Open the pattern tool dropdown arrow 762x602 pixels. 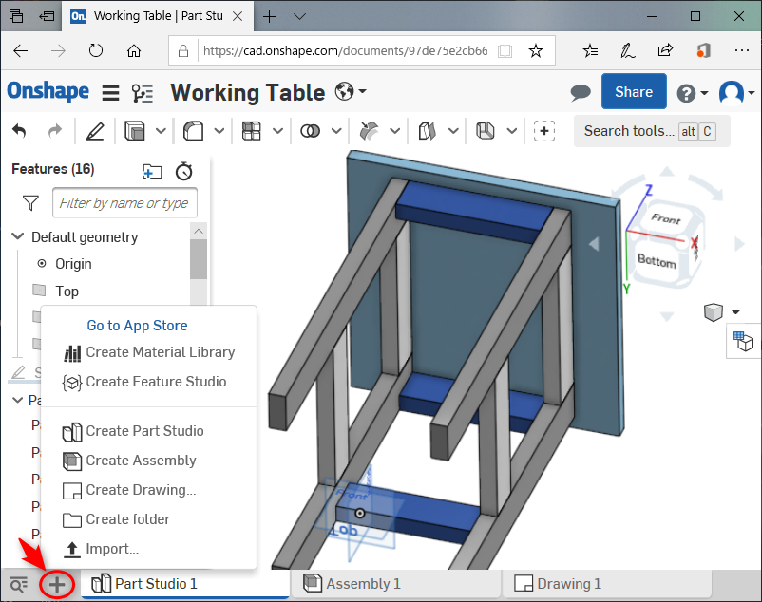(278, 131)
